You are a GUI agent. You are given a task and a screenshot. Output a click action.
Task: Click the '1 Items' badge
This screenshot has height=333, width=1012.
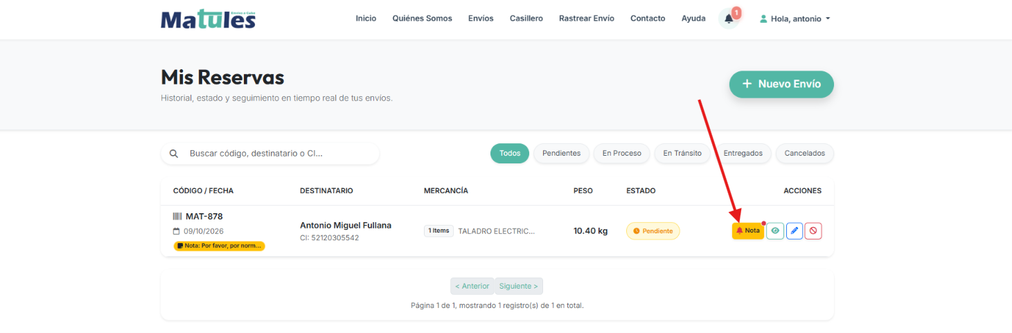(x=438, y=231)
